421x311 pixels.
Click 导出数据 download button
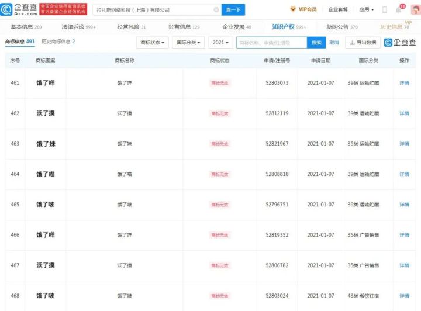(363, 43)
